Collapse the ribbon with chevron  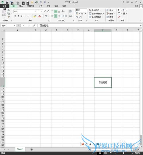[141, 21]
